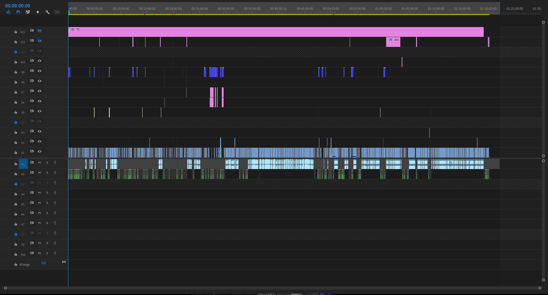Select the A1 source patch target
548x295 pixels.
point(23,163)
